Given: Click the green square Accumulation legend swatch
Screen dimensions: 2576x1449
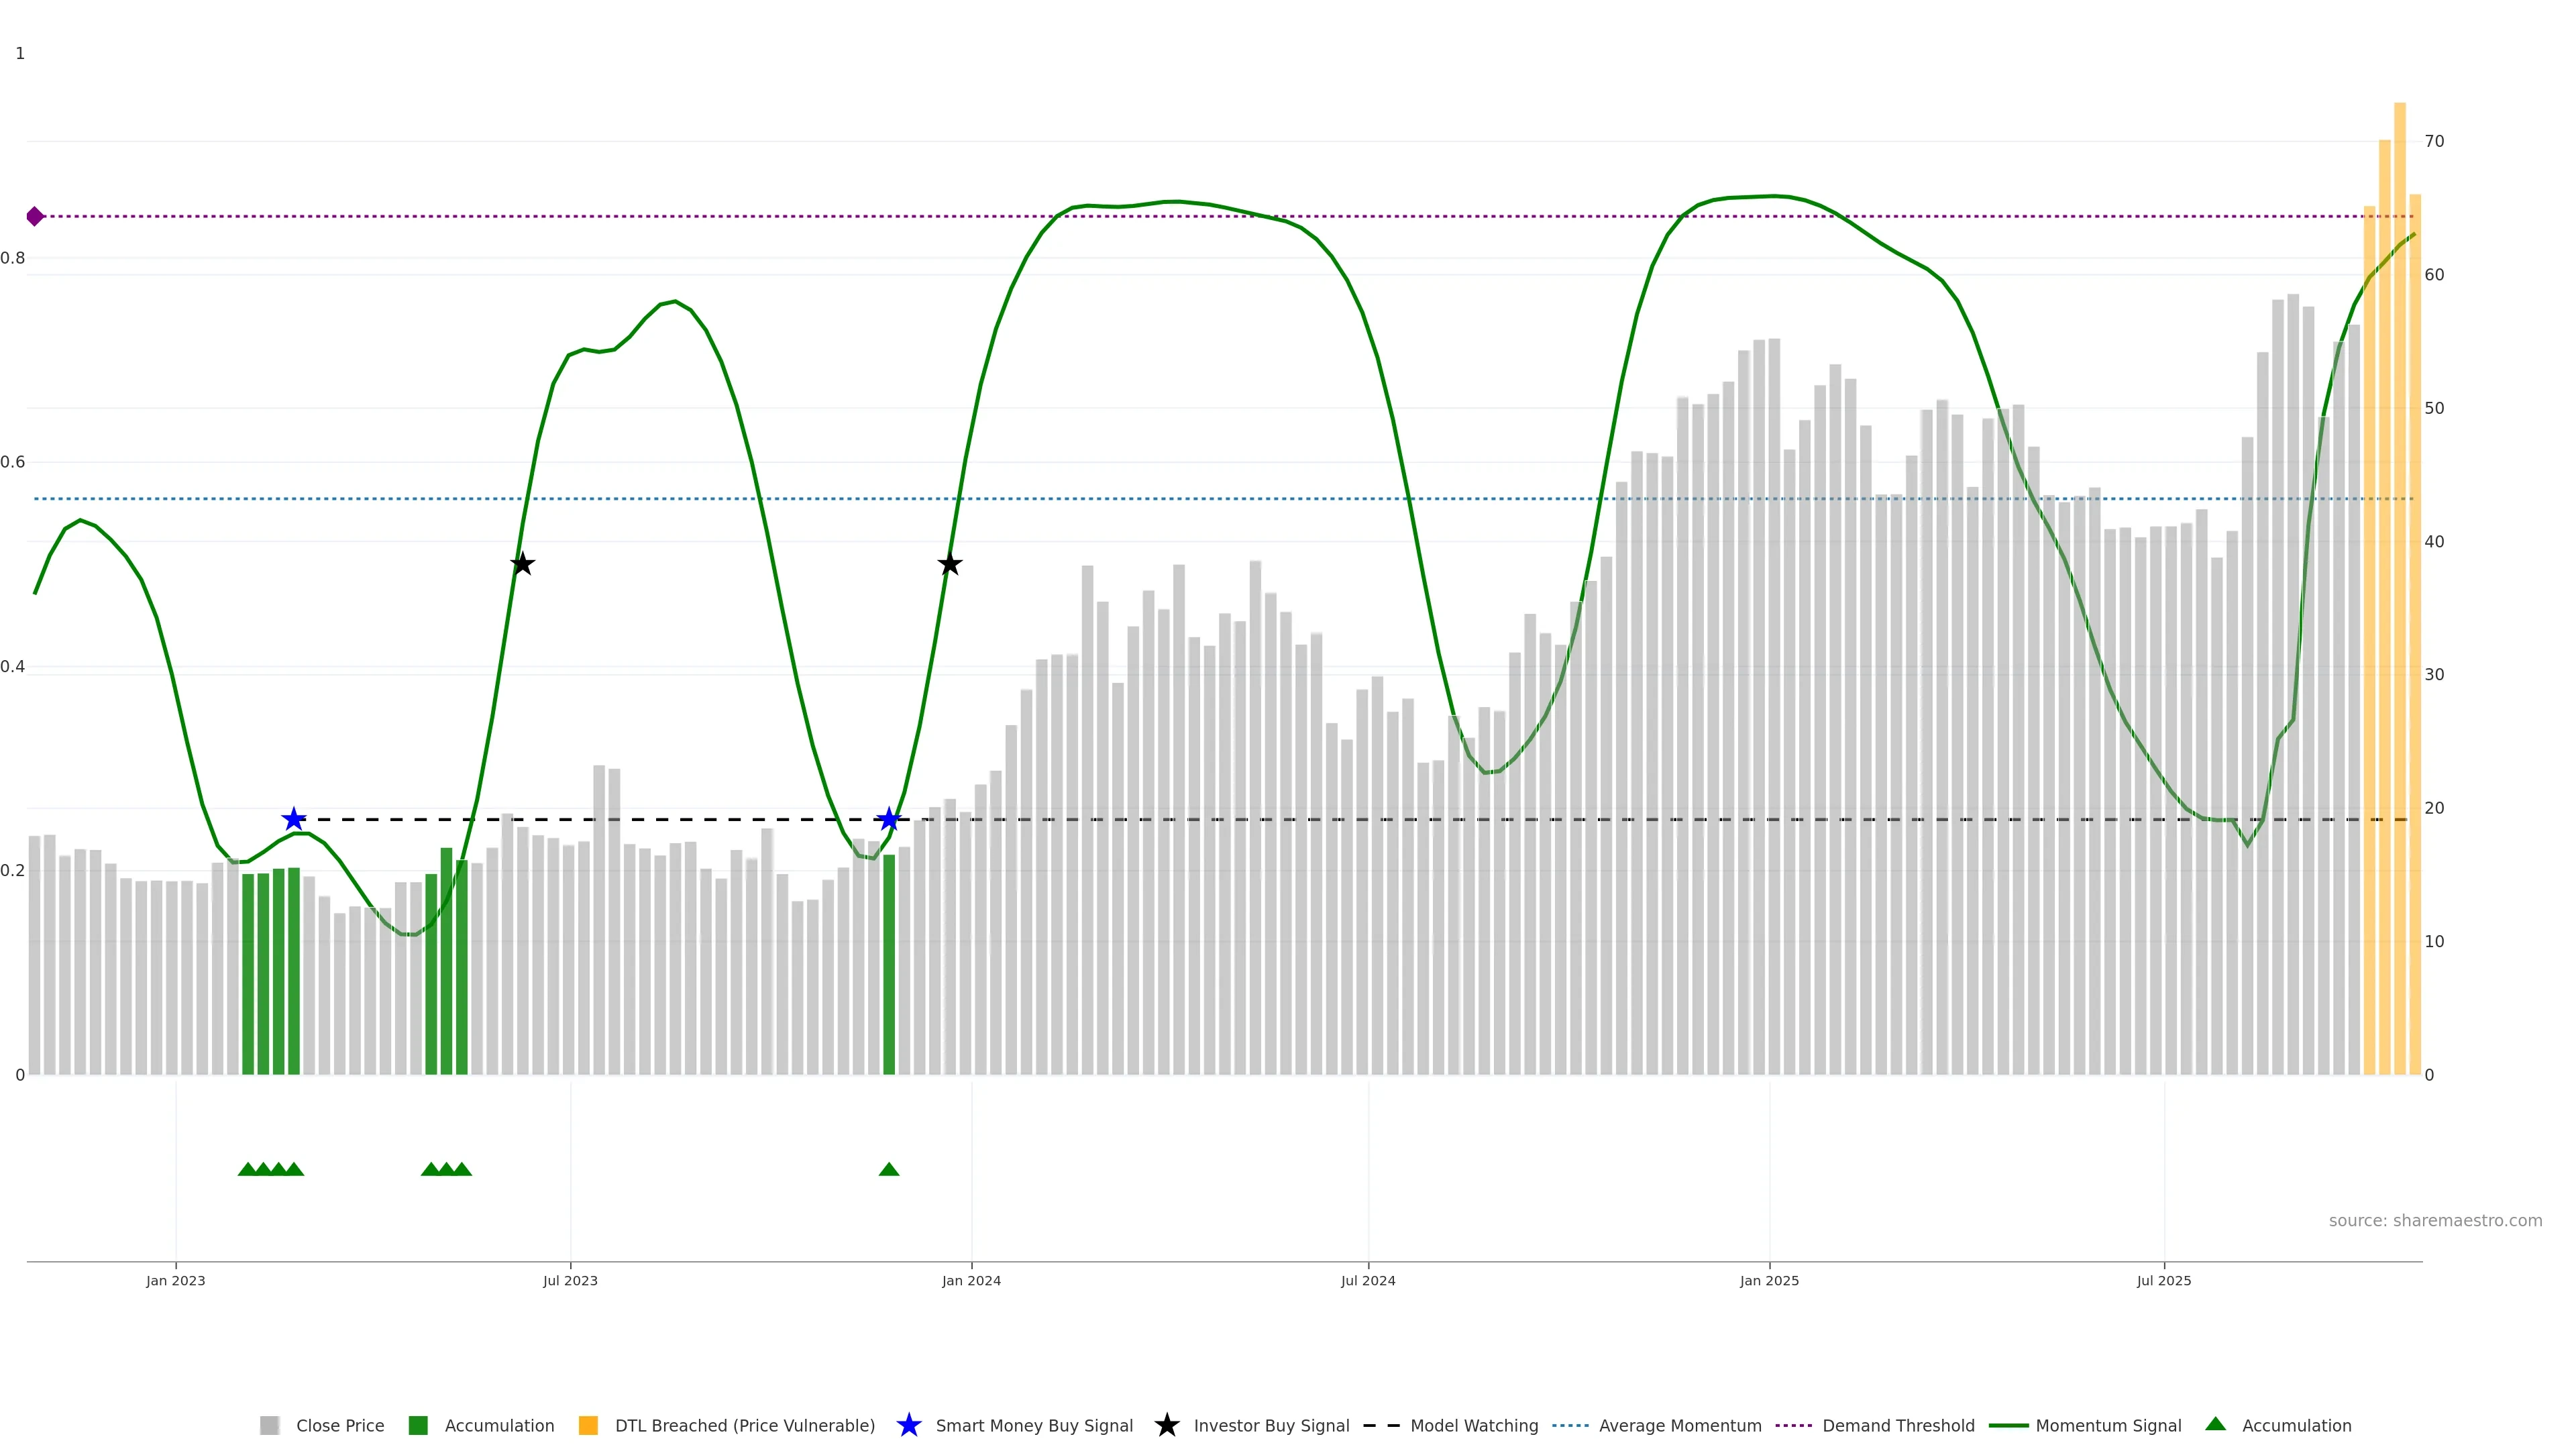Looking at the screenshot, I should pyautogui.click(x=418, y=1425).
